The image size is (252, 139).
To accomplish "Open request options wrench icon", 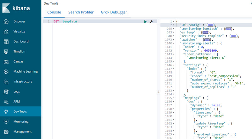I will 151,22.
